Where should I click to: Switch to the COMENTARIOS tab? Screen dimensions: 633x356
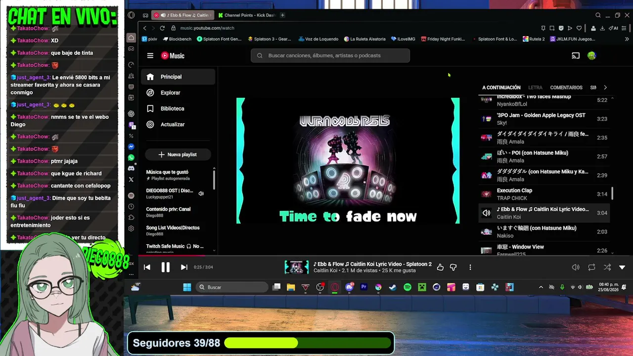[566, 88]
